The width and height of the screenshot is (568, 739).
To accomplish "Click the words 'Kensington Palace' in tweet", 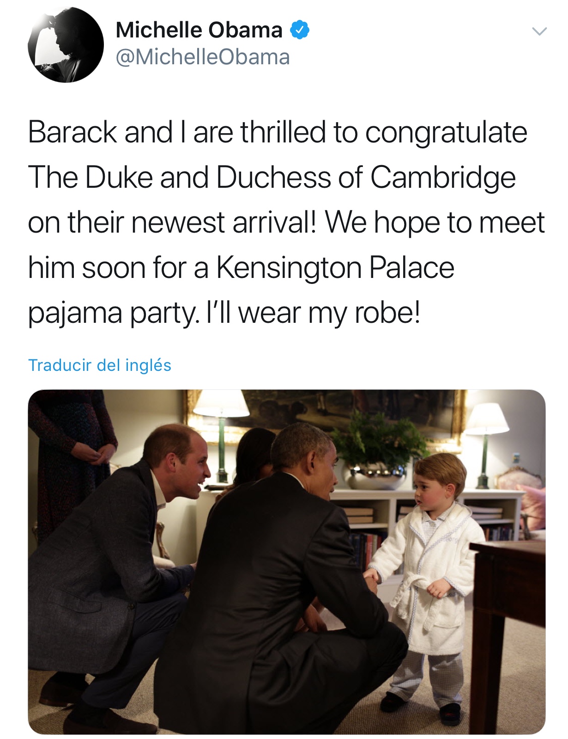I will pos(335,268).
